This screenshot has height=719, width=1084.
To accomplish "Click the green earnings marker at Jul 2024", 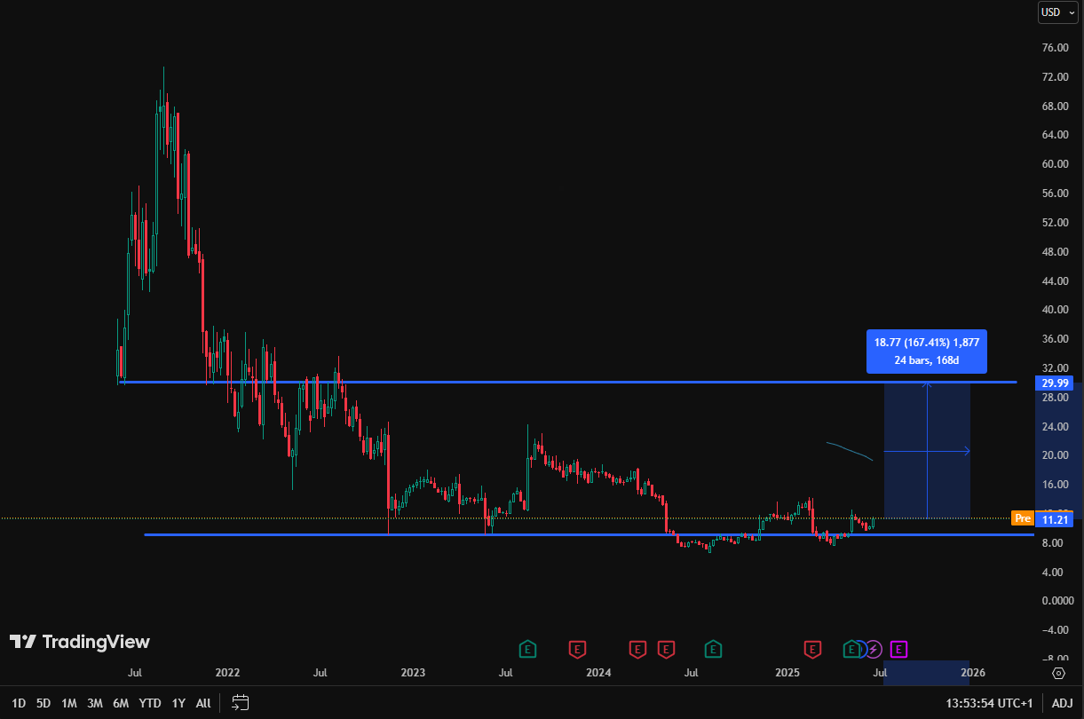I will tap(713, 650).
